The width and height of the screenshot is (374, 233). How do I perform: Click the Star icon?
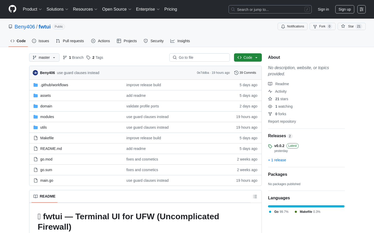(x=343, y=26)
